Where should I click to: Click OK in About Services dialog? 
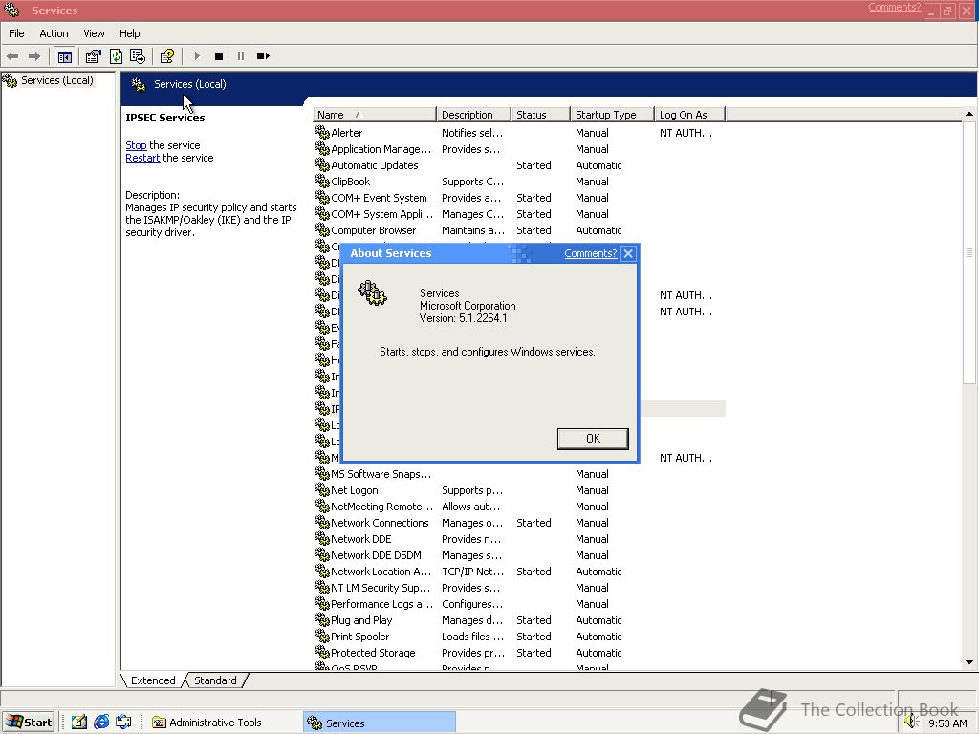click(x=593, y=438)
